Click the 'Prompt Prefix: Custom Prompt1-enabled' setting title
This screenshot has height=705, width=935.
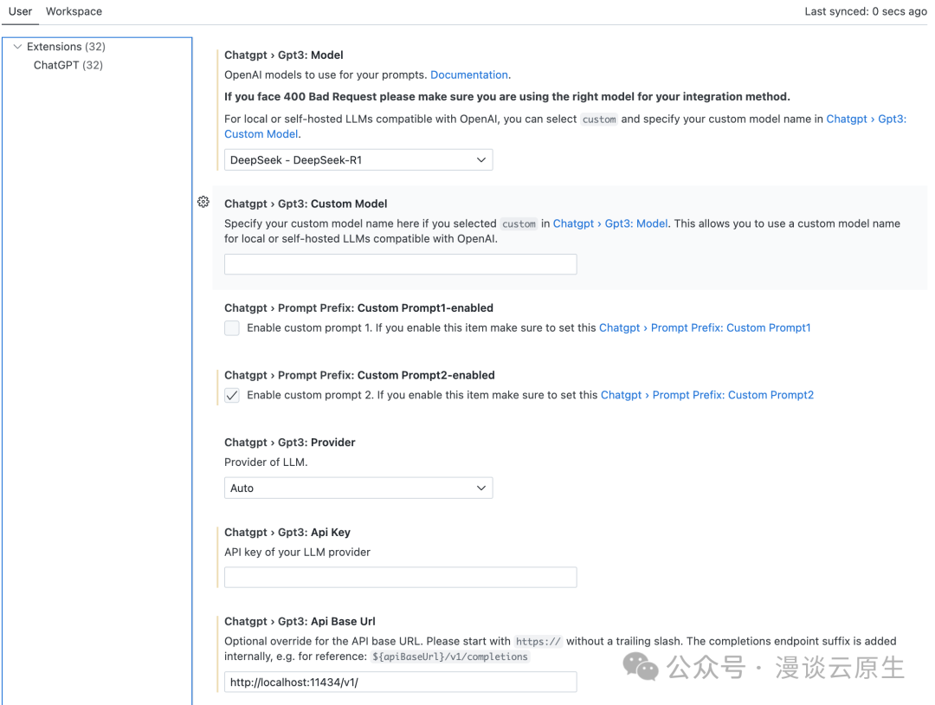(359, 307)
